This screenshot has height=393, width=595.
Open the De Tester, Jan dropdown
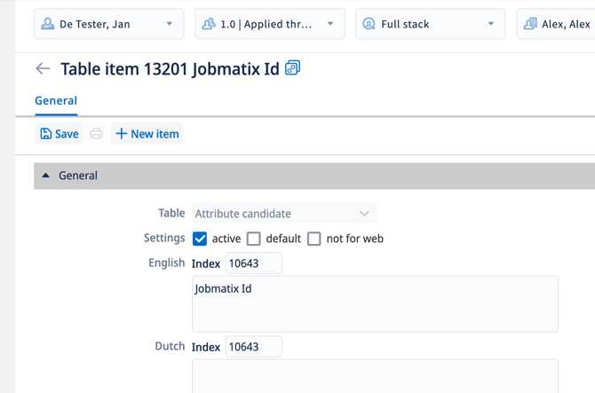[x=169, y=24]
